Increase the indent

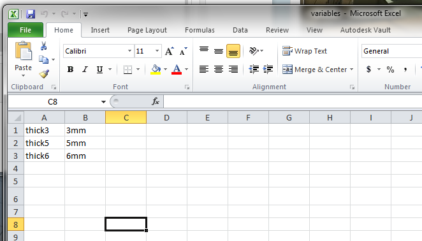pos(268,69)
